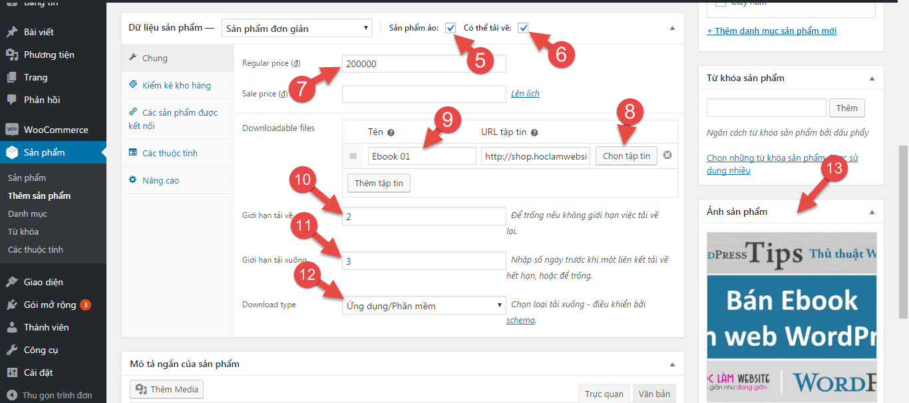Click the Regular price input field
909x403 pixels.
pos(424,64)
